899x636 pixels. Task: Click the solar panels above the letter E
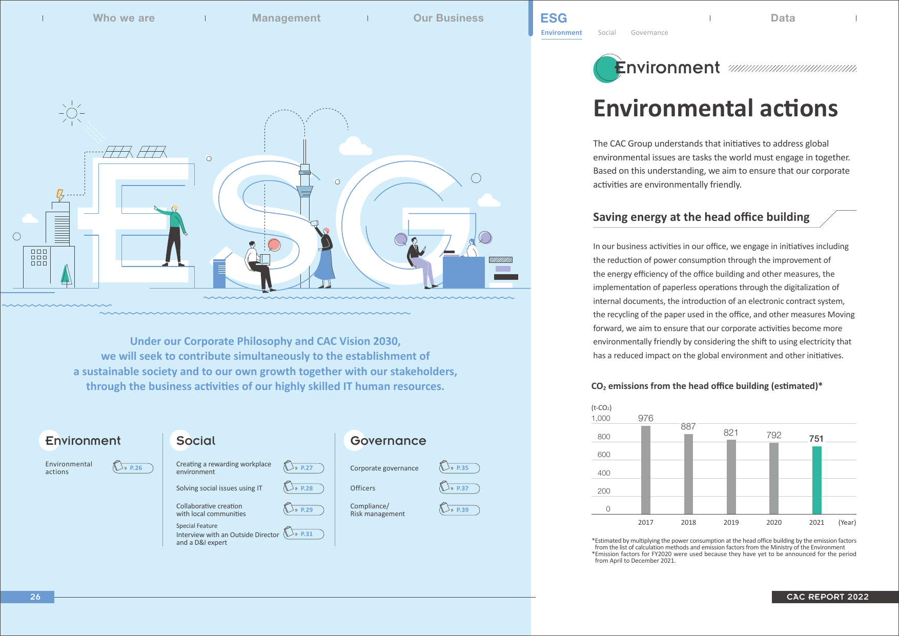[135, 152]
